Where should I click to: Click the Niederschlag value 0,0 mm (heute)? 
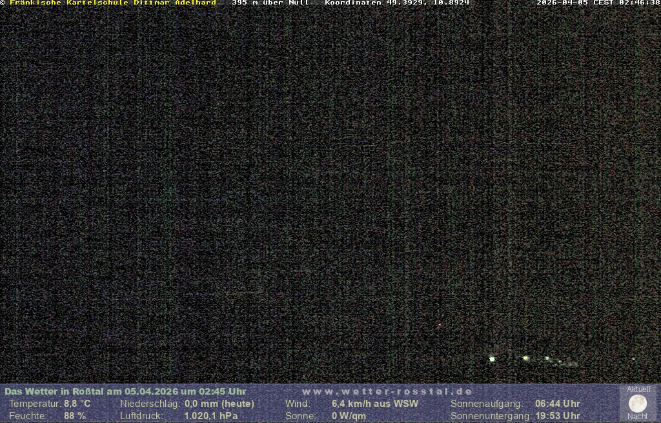[219, 404]
